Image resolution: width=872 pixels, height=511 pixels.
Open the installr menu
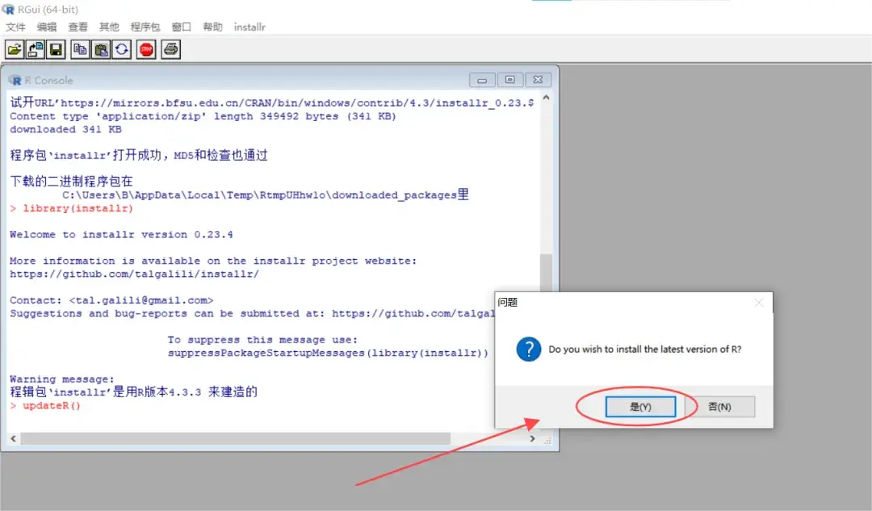249,27
